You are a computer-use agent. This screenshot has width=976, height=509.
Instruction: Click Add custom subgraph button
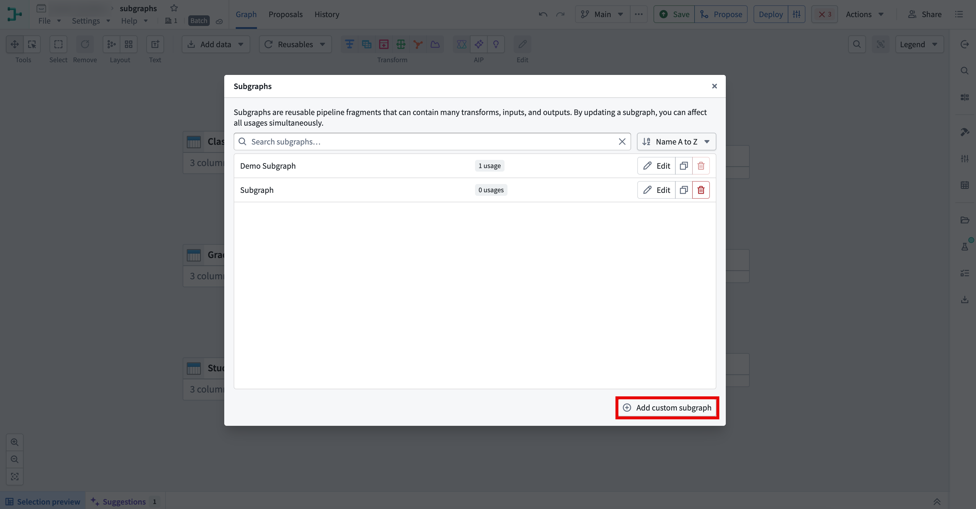tap(667, 408)
